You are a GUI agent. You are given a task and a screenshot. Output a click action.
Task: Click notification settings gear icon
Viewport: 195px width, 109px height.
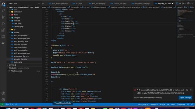coord(187,90)
